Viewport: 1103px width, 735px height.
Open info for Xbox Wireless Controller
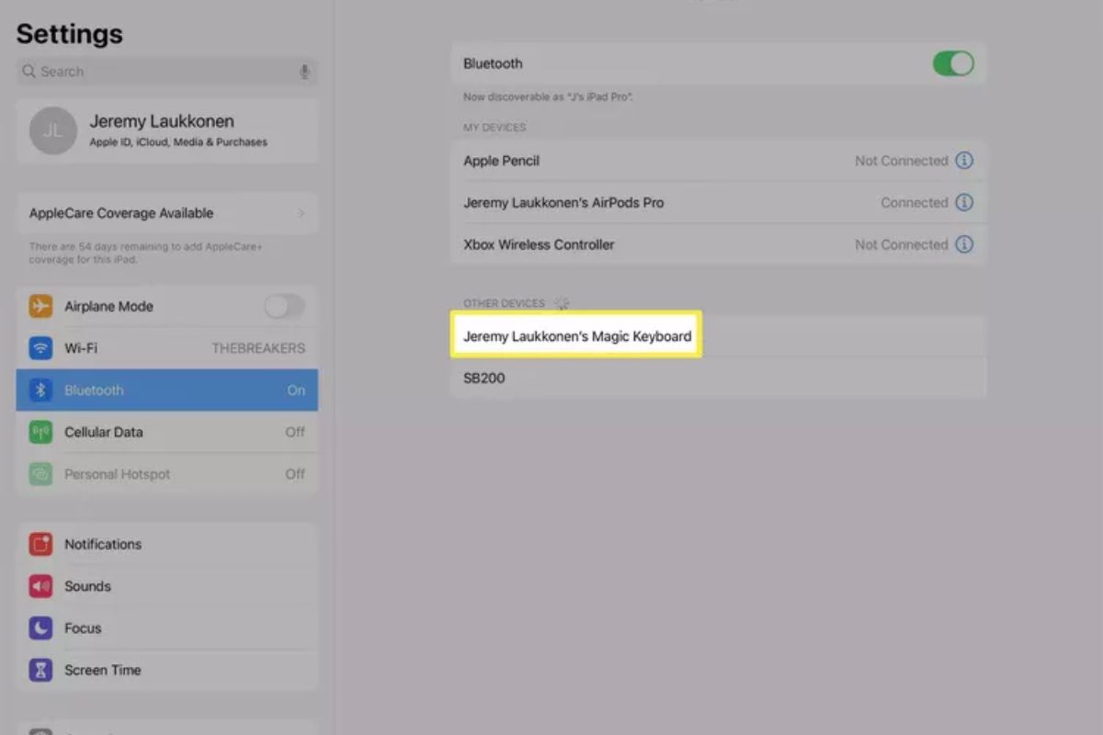964,244
